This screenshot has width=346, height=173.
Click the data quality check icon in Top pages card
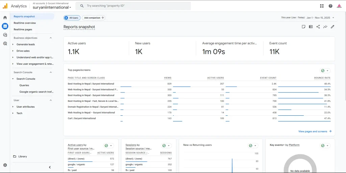(x=323, y=71)
